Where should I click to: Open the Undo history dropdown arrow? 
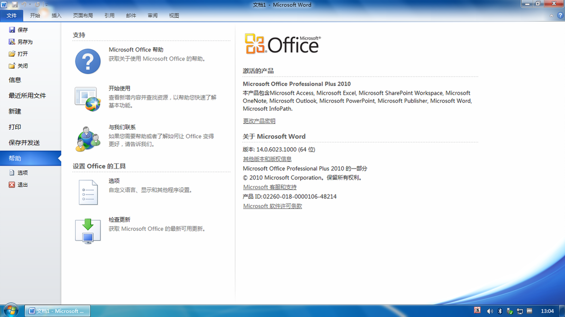pos(30,5)
